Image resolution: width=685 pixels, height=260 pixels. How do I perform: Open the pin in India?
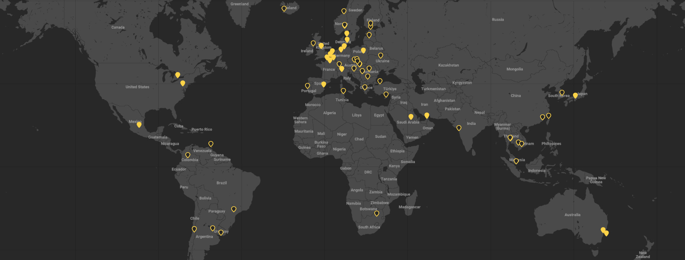459,128
